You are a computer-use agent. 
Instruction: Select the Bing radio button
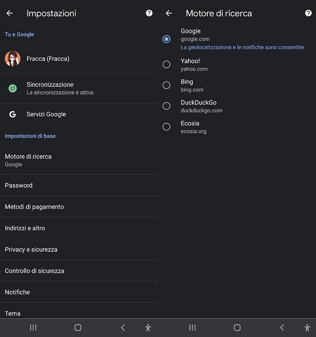pos(166,85)
